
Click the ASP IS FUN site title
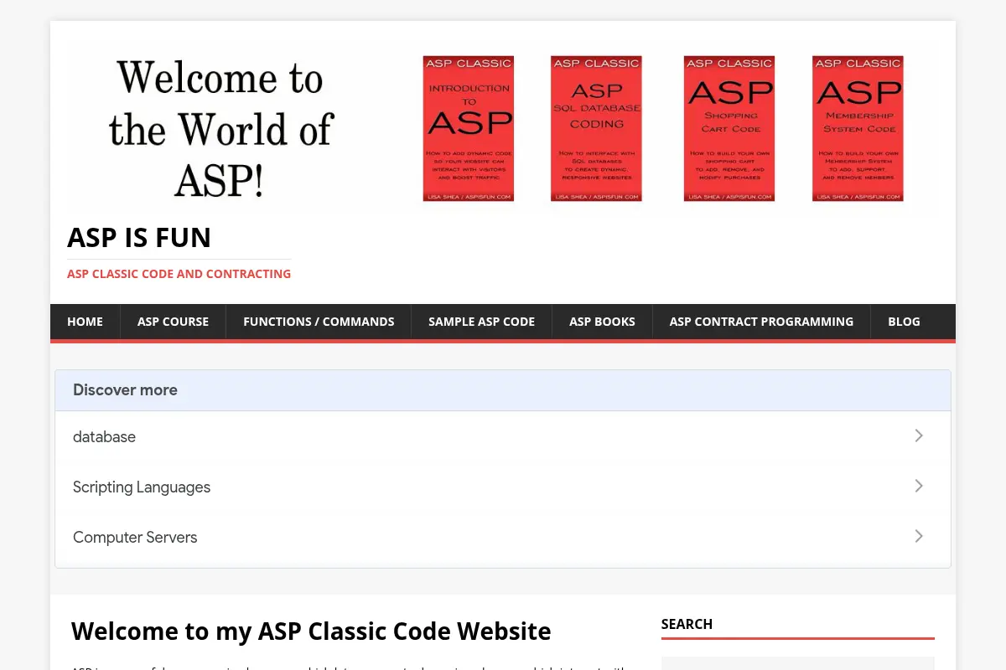tap(139, 238)
